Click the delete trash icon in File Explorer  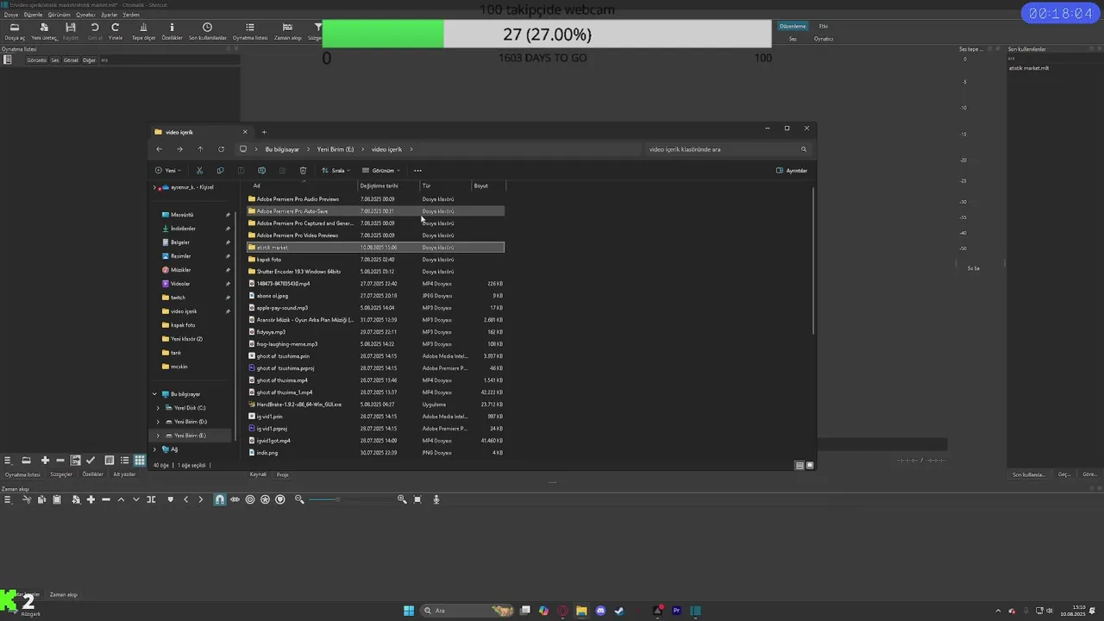[303, 171]
